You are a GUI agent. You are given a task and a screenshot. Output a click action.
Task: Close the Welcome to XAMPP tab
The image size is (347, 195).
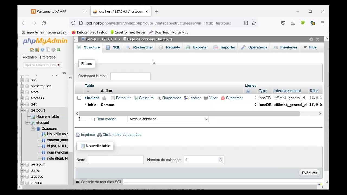tap(85, 12)
